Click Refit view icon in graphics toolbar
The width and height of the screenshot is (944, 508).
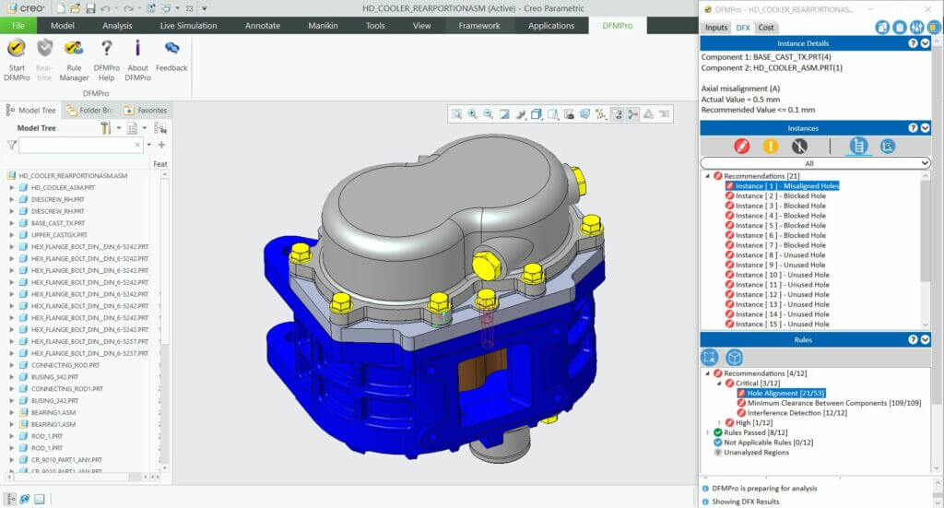point(457,113)
